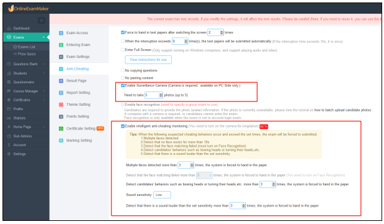Enable the No copying questions checkbox
Viewport: 384px width, 224px height.
pyautogui.click(x=123, y=70)
